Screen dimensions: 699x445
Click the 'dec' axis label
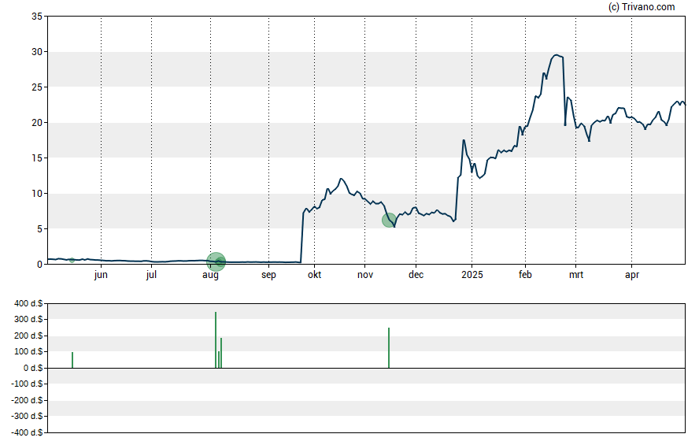(416, 275)
